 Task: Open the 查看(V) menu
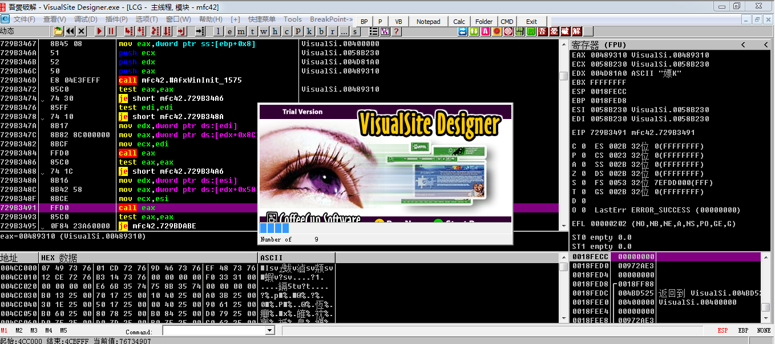point(54,19)
